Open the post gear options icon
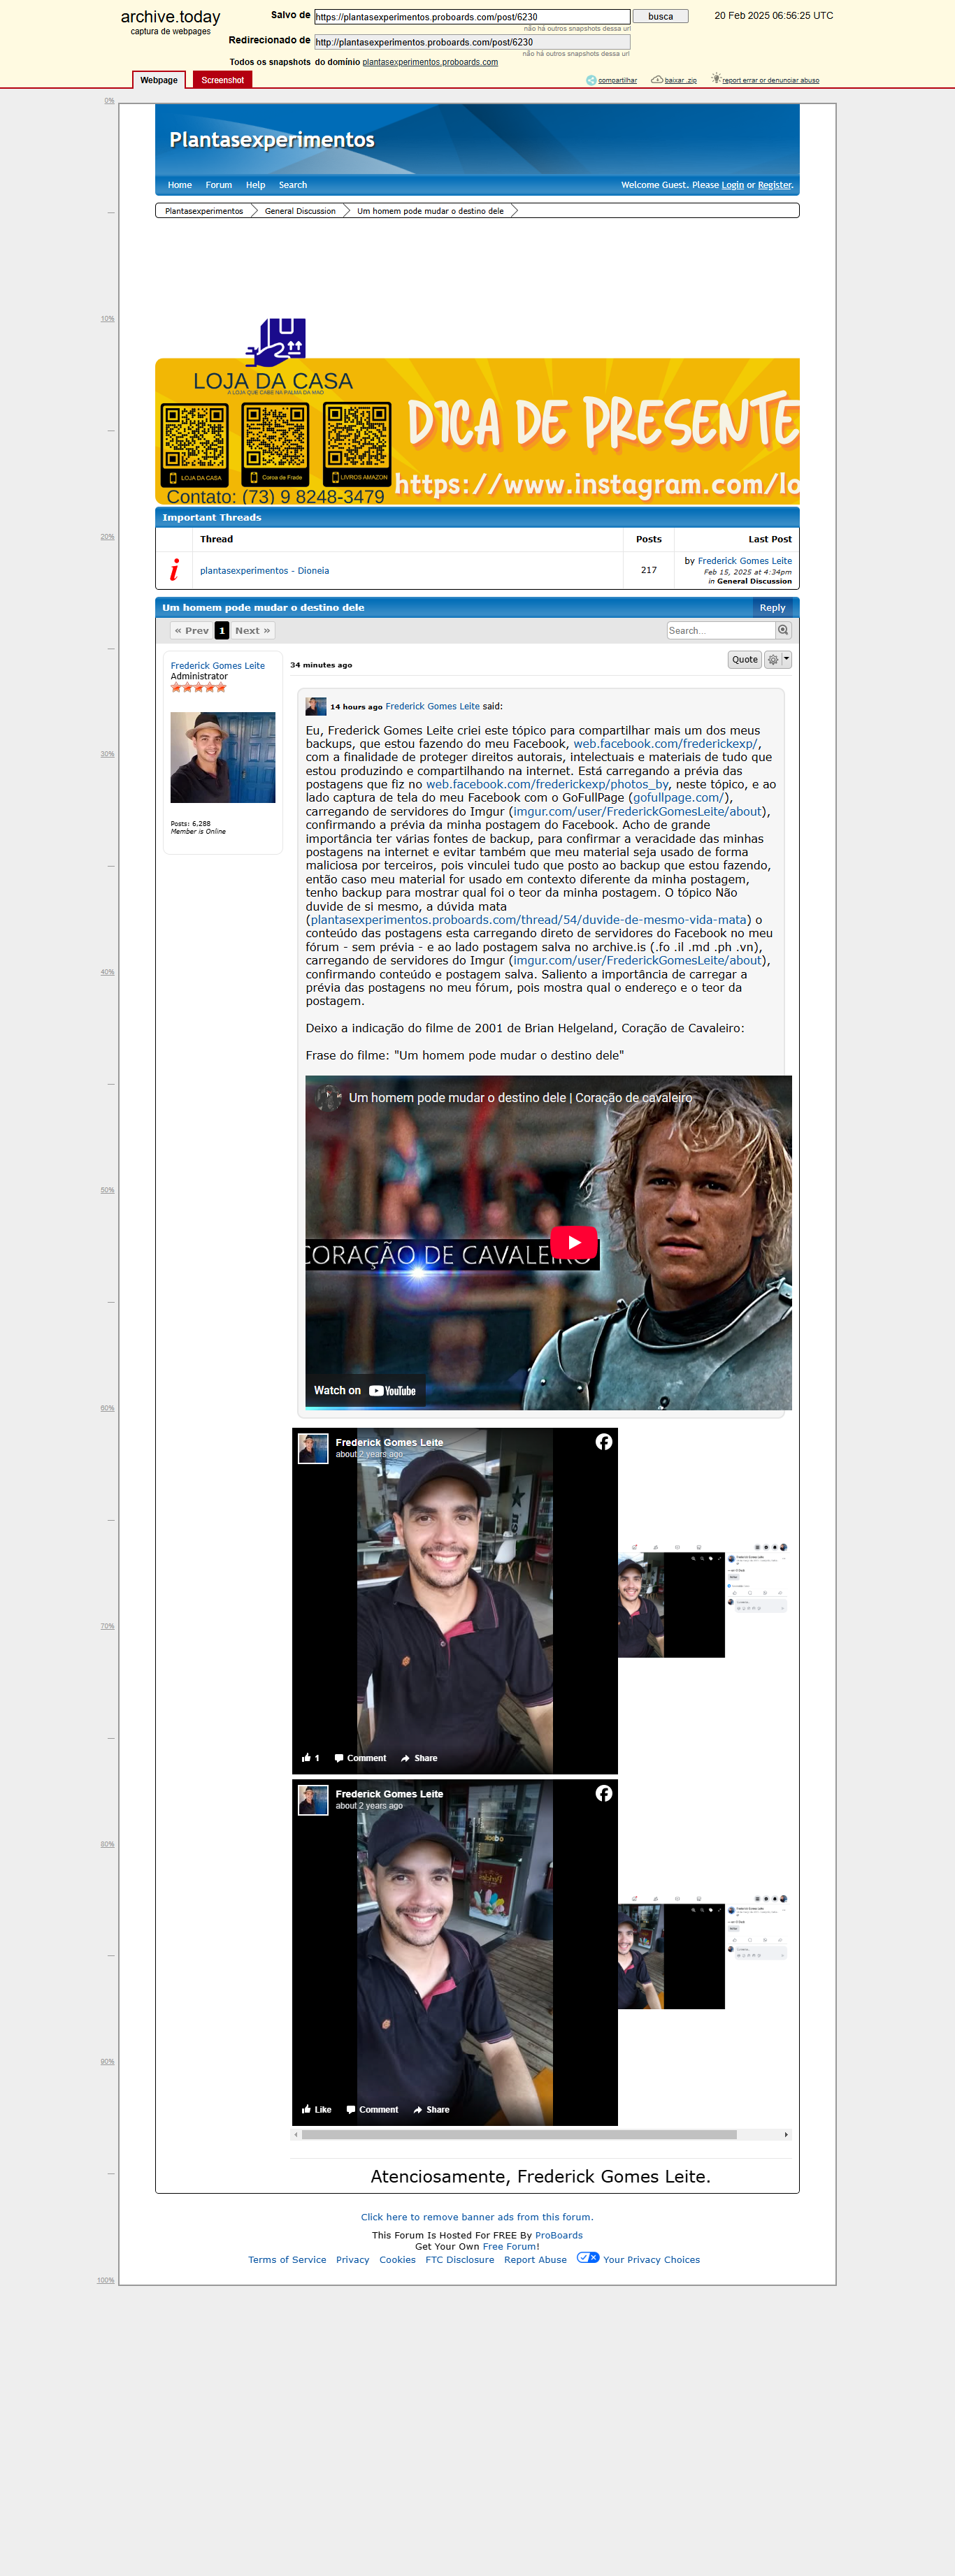The height and width of the screenshot is (2576, 955). [773, 660]
